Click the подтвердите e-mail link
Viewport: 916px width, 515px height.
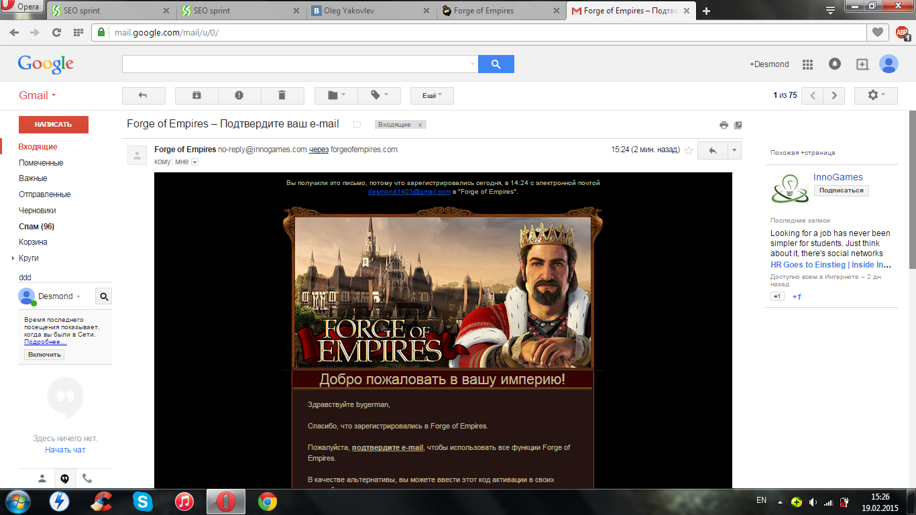tap(388, 447)
